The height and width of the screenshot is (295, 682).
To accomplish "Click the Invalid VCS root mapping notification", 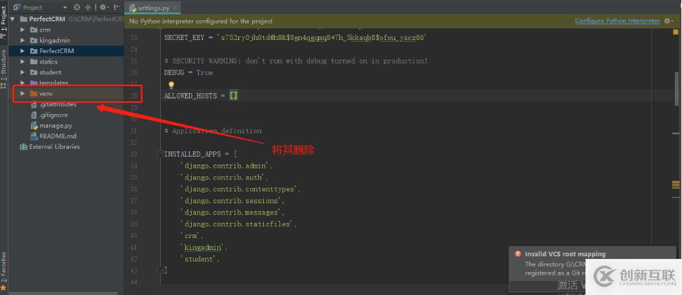I will (x=565, y=254).
